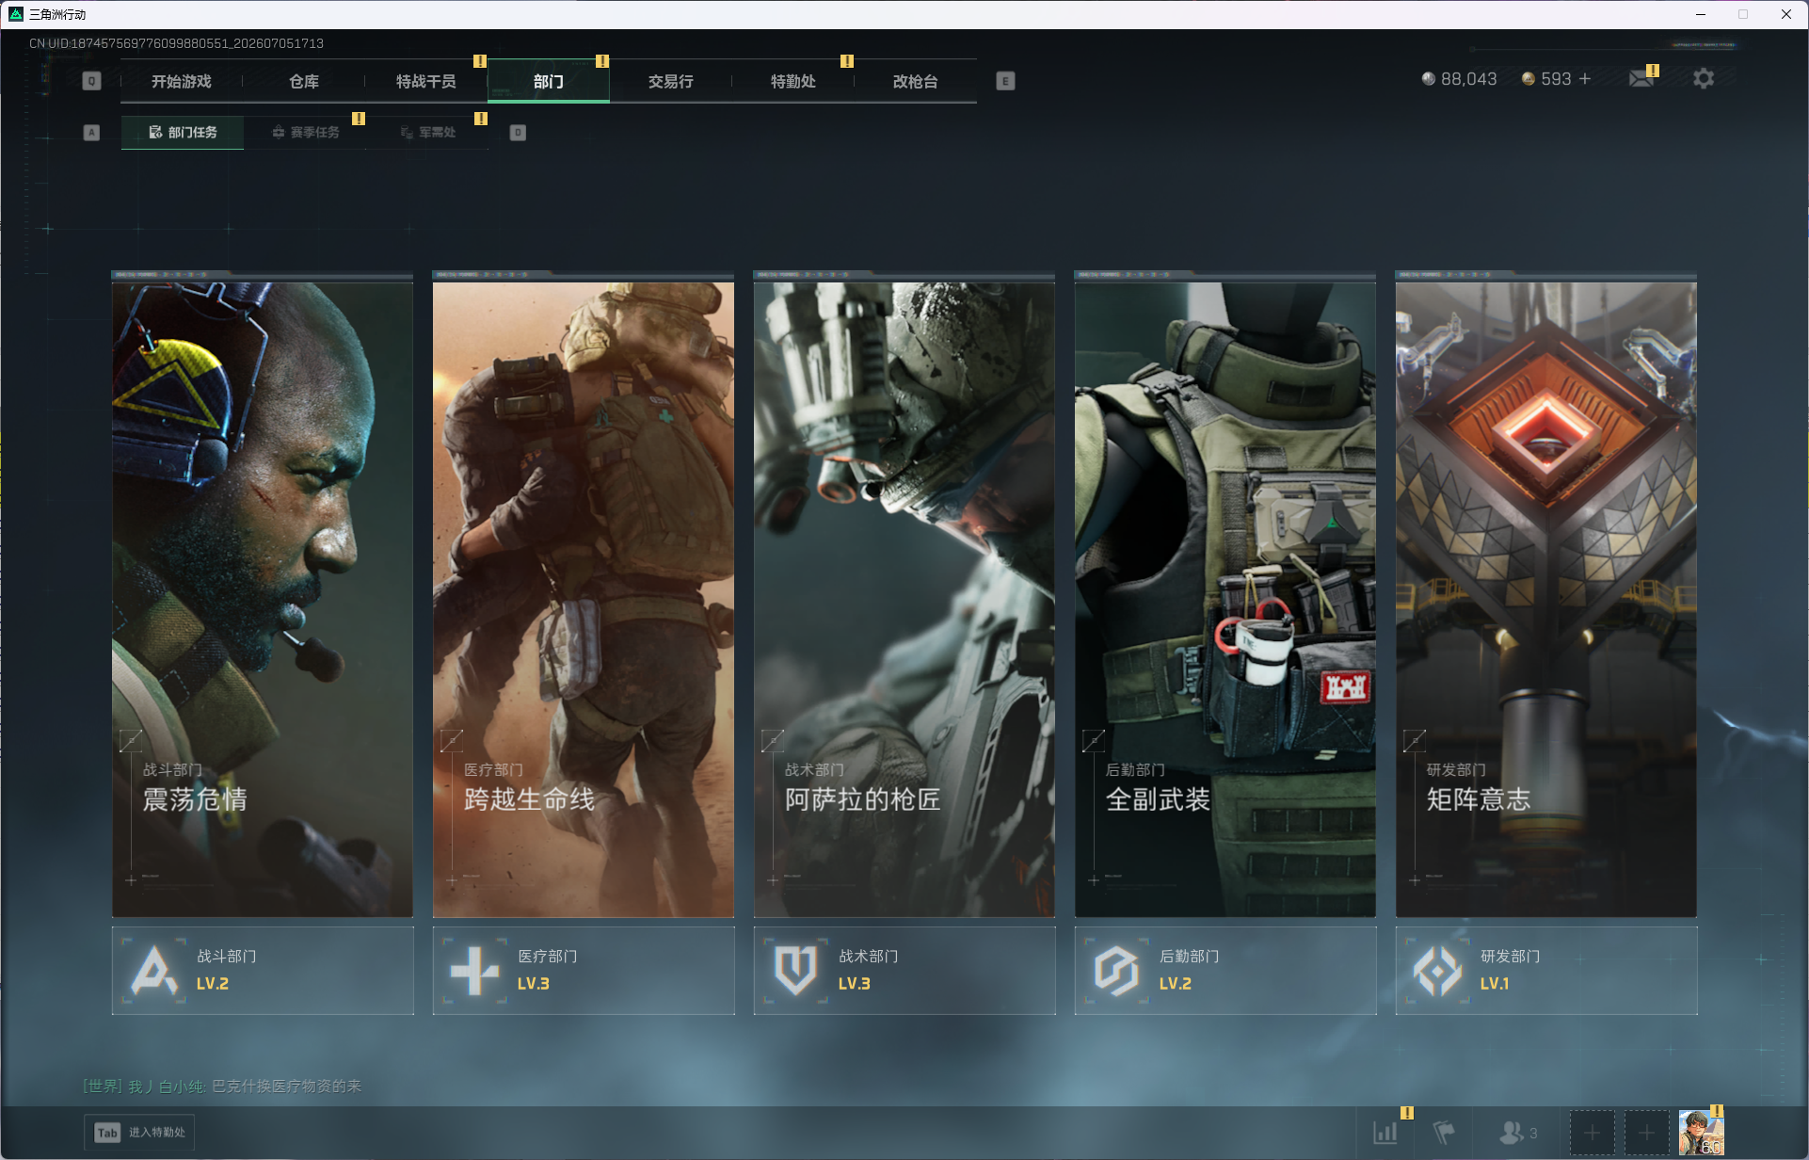Click the 后勤部门 LV.2 panel
The width and height of the screenshot is (1809, 1160).
pyautogui.click(x=1225, y=971)
